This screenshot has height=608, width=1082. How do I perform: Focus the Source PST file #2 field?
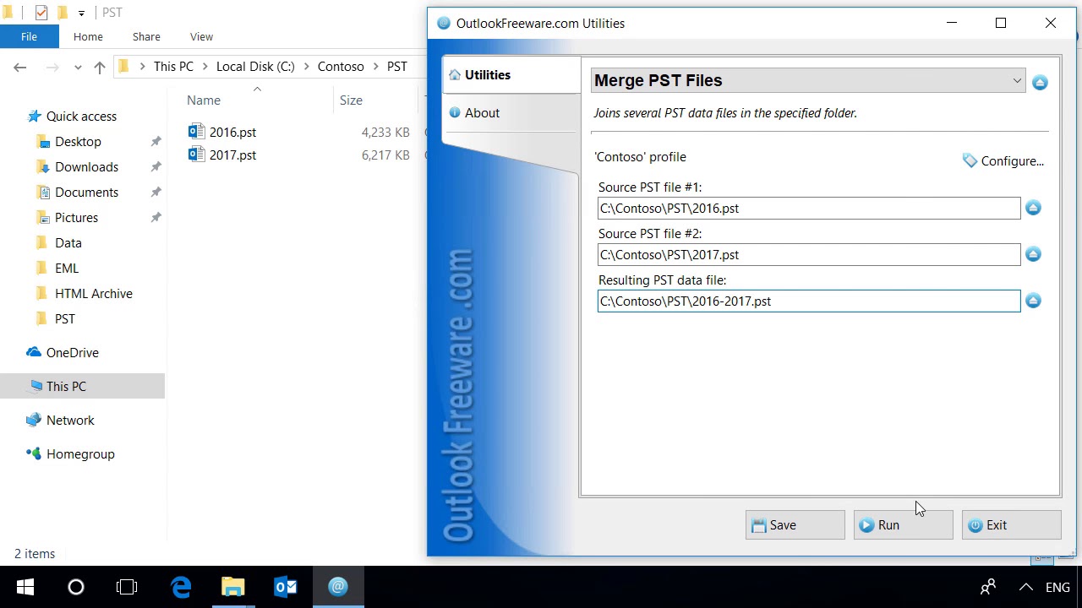point(809,255)
